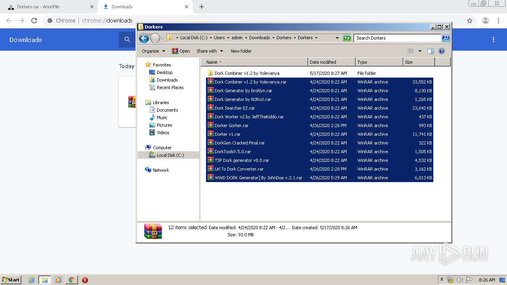Select Network in navigation pane

[157, 170]
